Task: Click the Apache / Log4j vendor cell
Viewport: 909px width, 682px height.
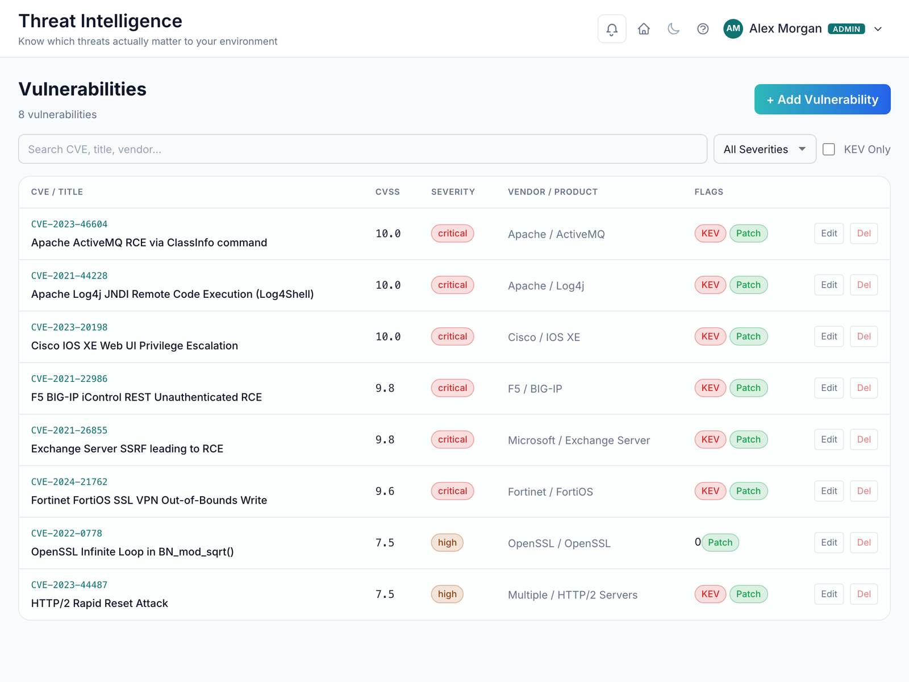Action: (546, 286)
